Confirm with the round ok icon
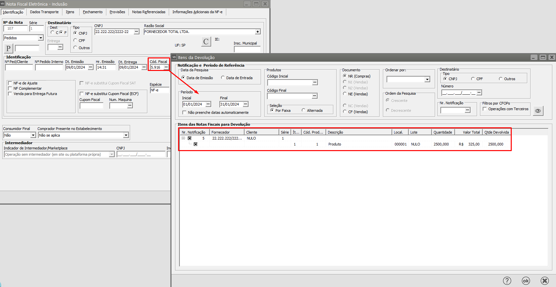This screenshot has height=287, width=556. coord(526,281)
